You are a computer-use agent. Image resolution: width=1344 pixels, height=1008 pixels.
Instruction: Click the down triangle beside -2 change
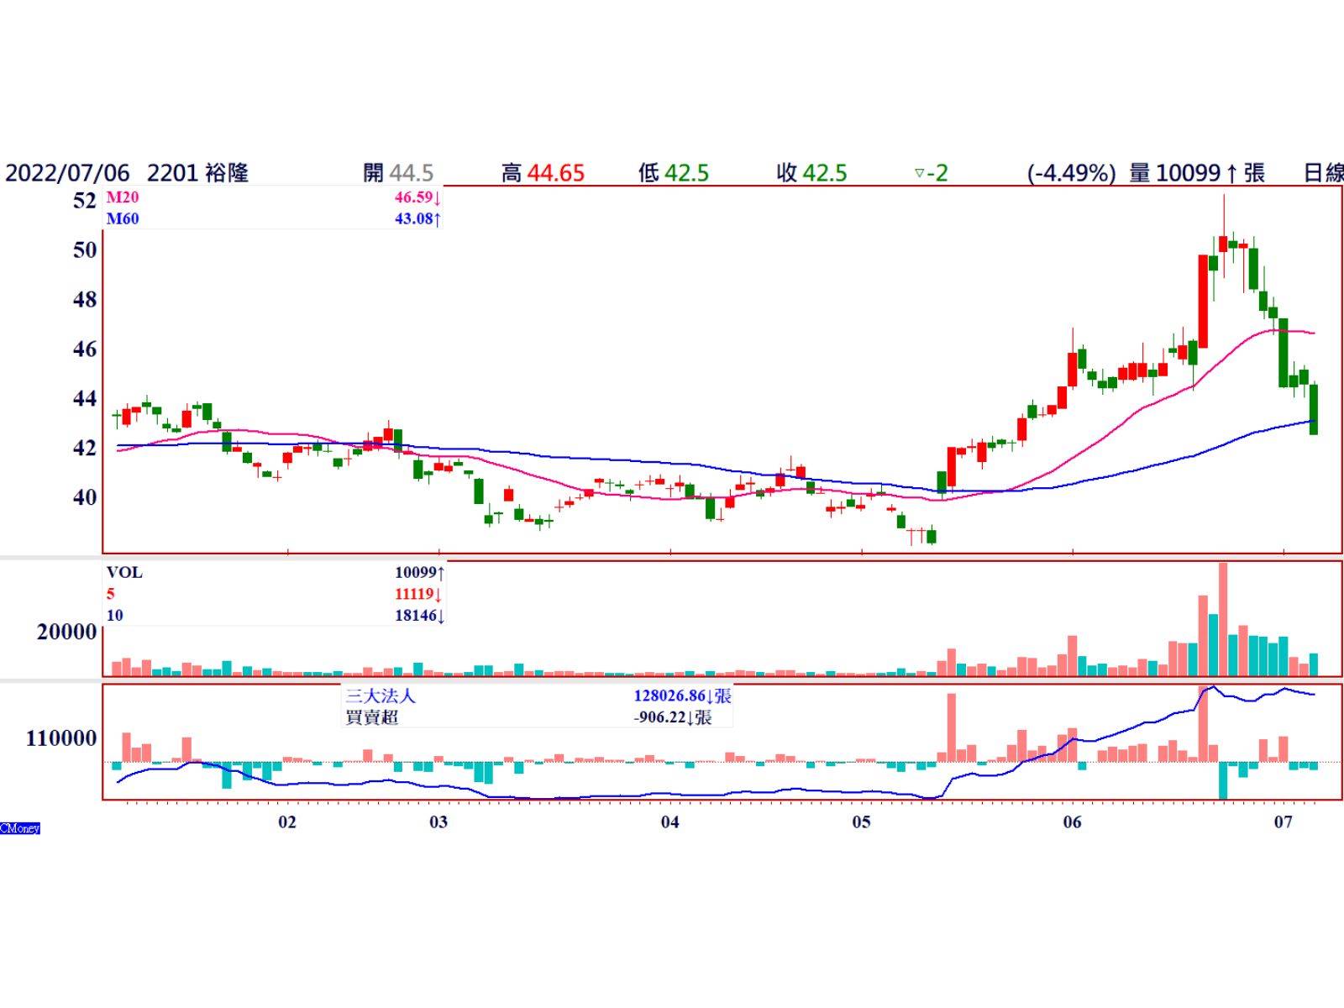click(919, 174)
